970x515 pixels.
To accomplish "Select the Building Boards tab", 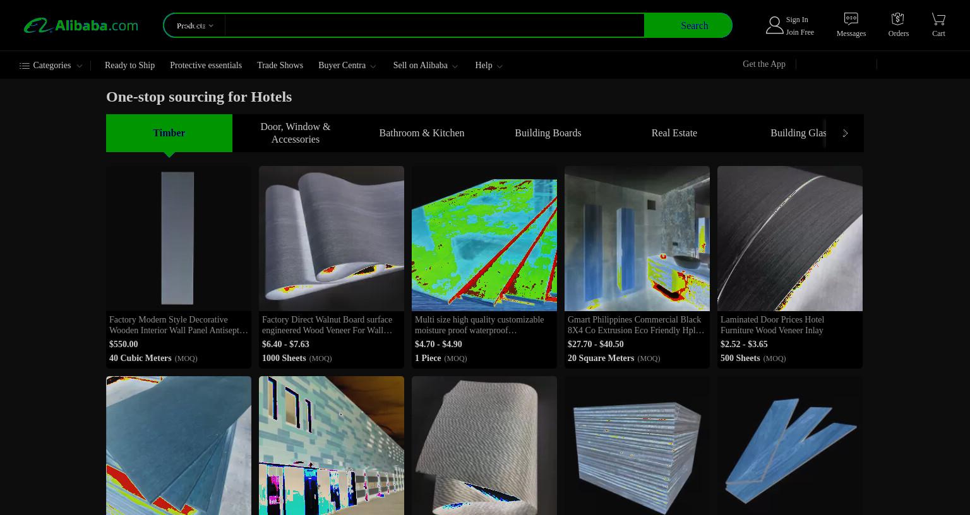I will point(548,133).
